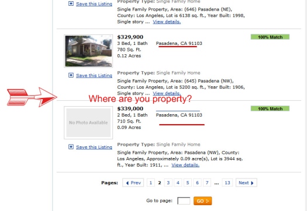Jump to results page 7
The width and height of the screenshot is (307, 211).
(207, 182)
